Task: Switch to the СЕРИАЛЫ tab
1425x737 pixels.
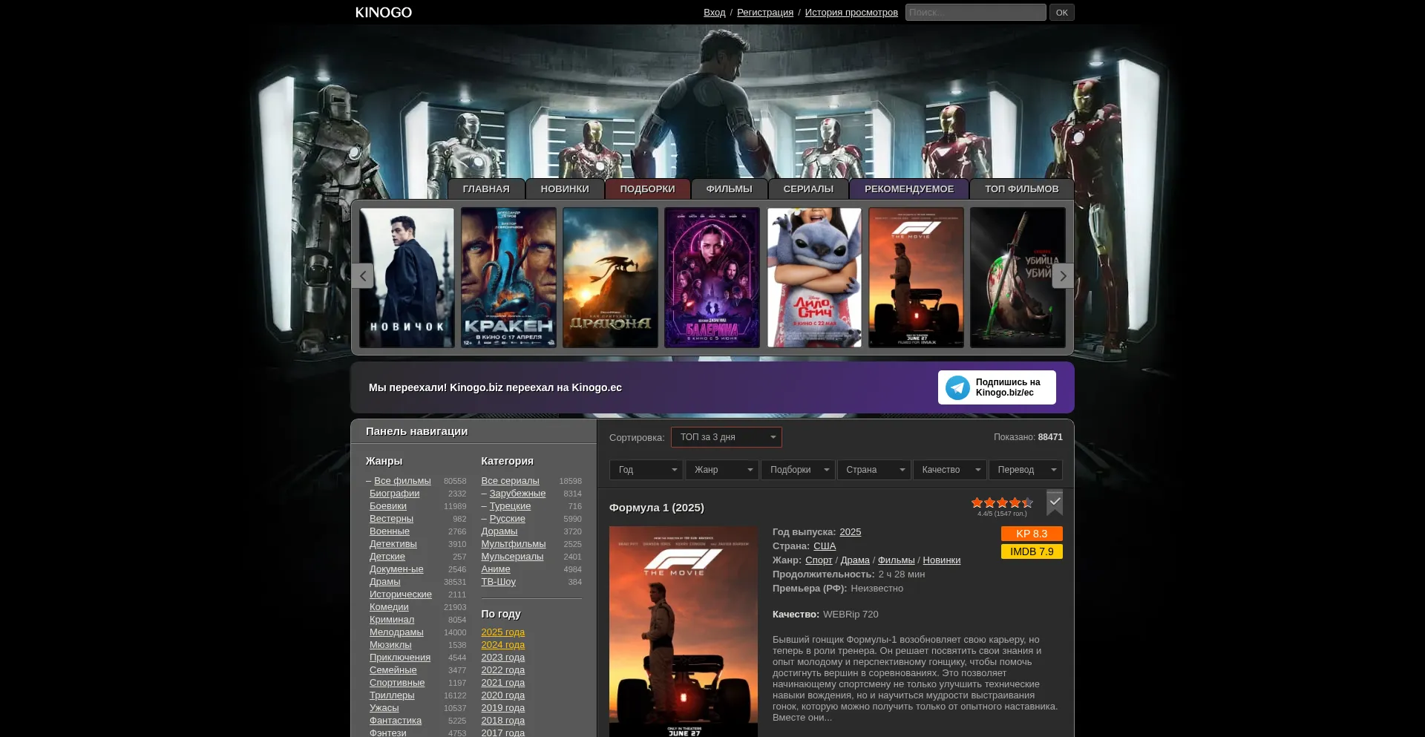Action: (x=808, y=189)
